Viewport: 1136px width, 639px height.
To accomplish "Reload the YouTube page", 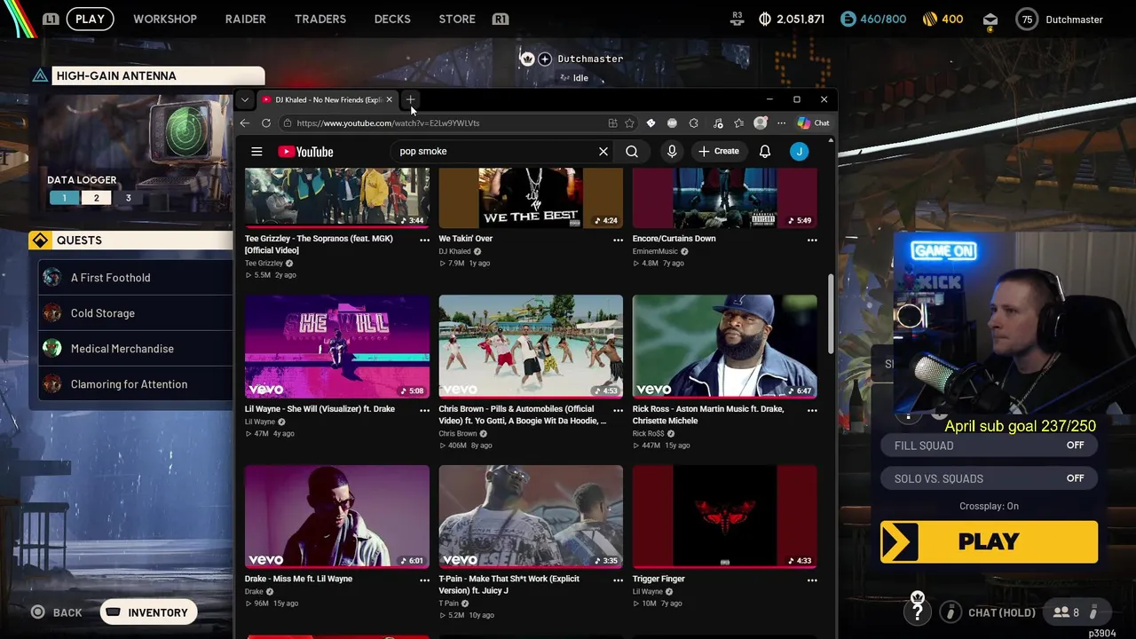I will click(266, 123).
